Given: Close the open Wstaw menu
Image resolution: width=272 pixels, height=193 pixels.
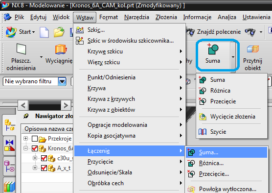Looking at the screenshot, I should coord(85,17).
